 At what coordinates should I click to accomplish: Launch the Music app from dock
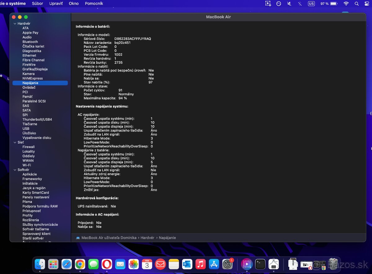pyautogui.click(x=201, y=264)
